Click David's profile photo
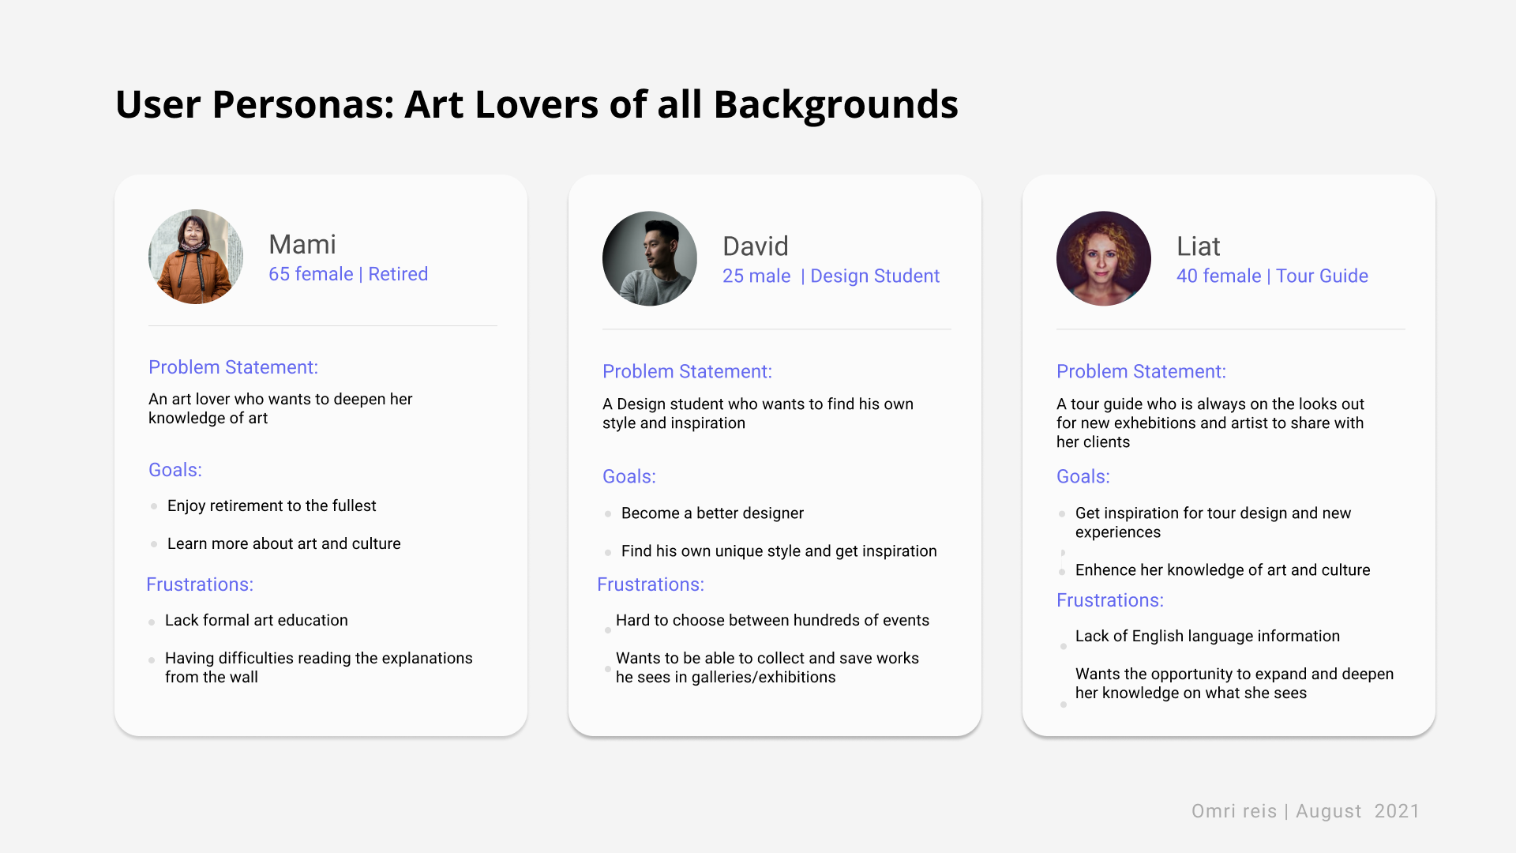This screenshot has width=1516, height=853. 649,258
